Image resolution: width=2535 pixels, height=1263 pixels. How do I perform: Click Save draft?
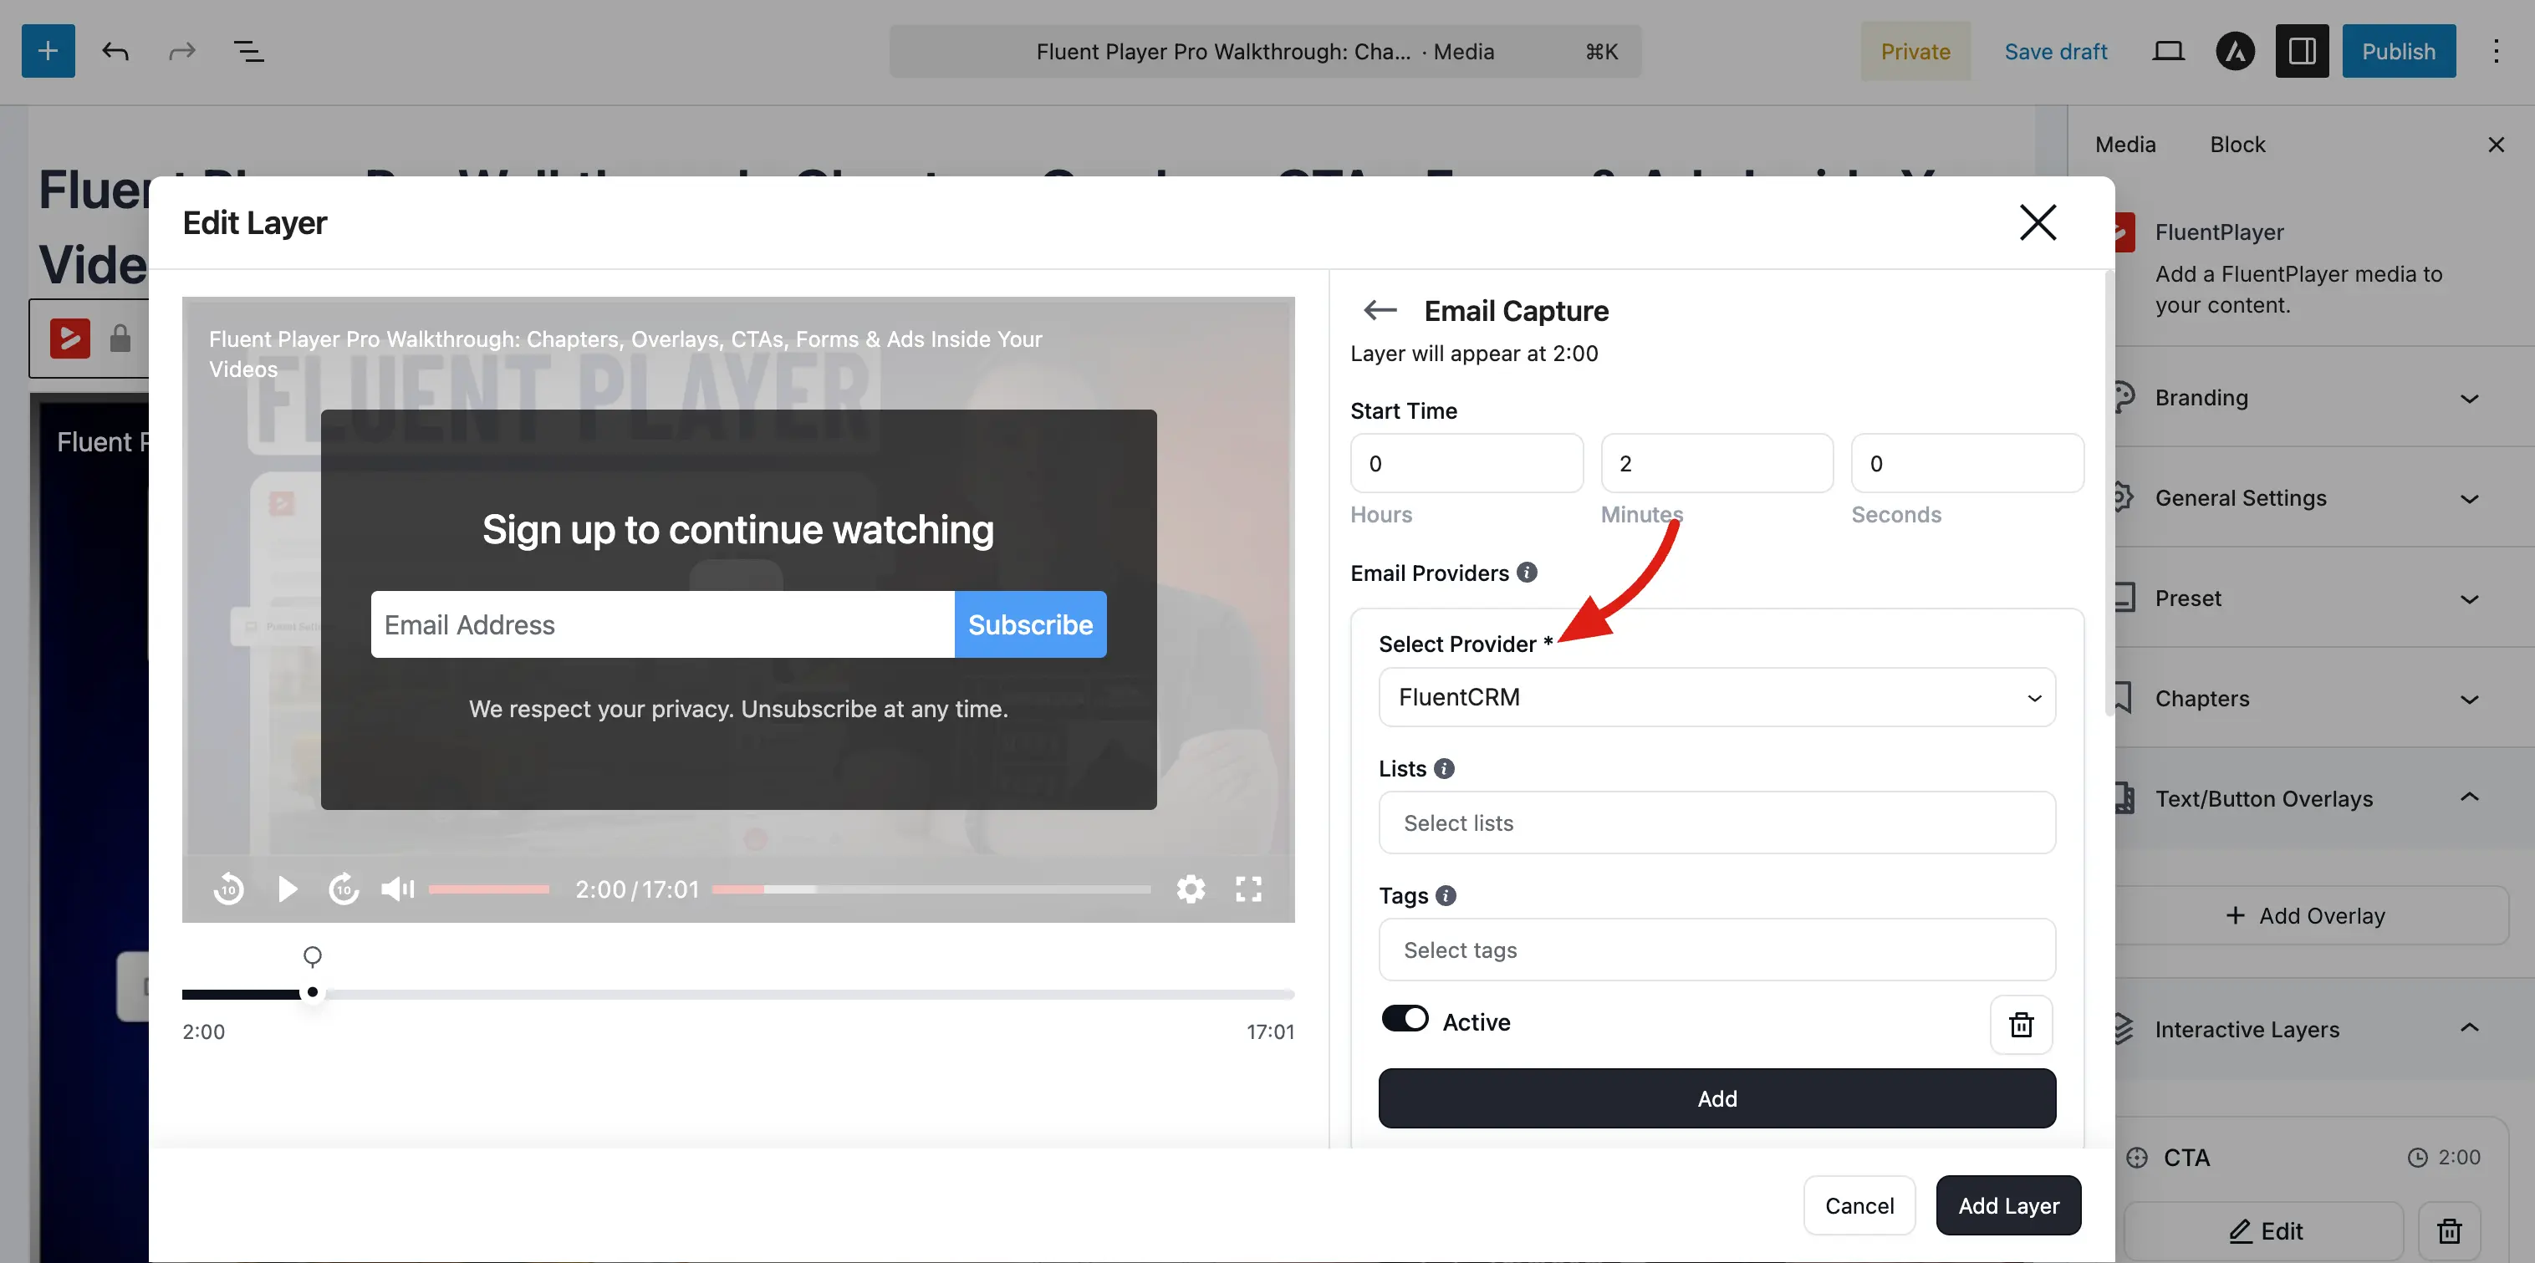coord(2055,51)
